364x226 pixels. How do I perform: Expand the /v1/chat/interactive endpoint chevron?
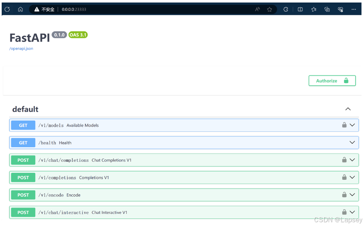coord(352,212)
